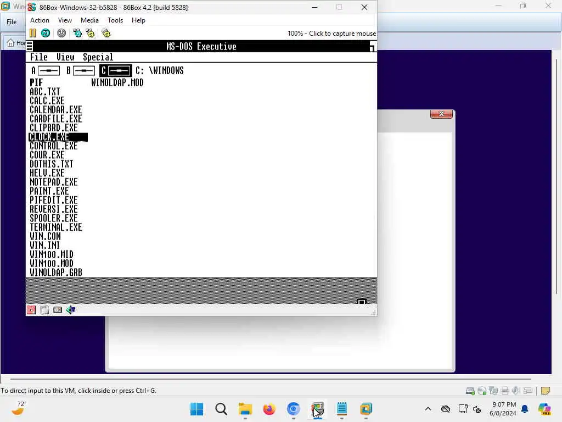Open taskbar clock and date

[504, 409]
